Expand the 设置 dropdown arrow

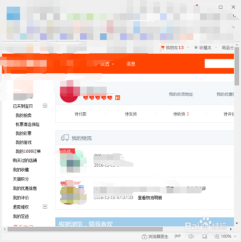(113, 64)
